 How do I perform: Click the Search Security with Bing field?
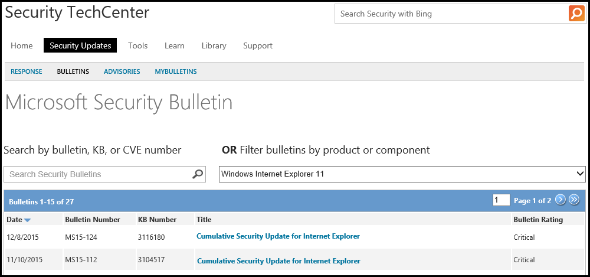click(x=451, y=14)
